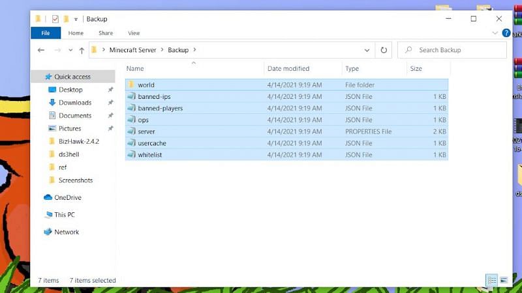
Task: Open the File menu
Action: point(46,33)
